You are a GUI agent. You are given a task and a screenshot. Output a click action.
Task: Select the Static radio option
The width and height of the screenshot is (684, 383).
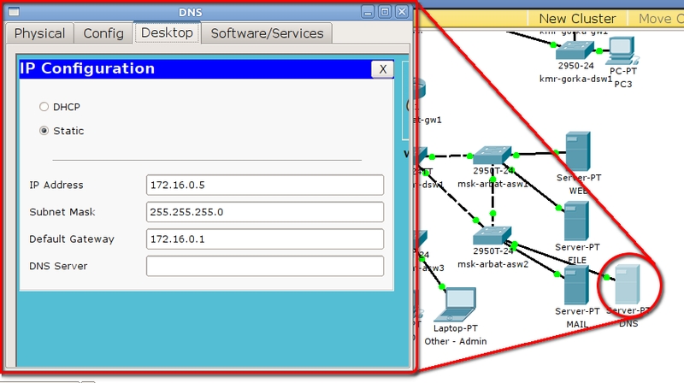(44, 131)
